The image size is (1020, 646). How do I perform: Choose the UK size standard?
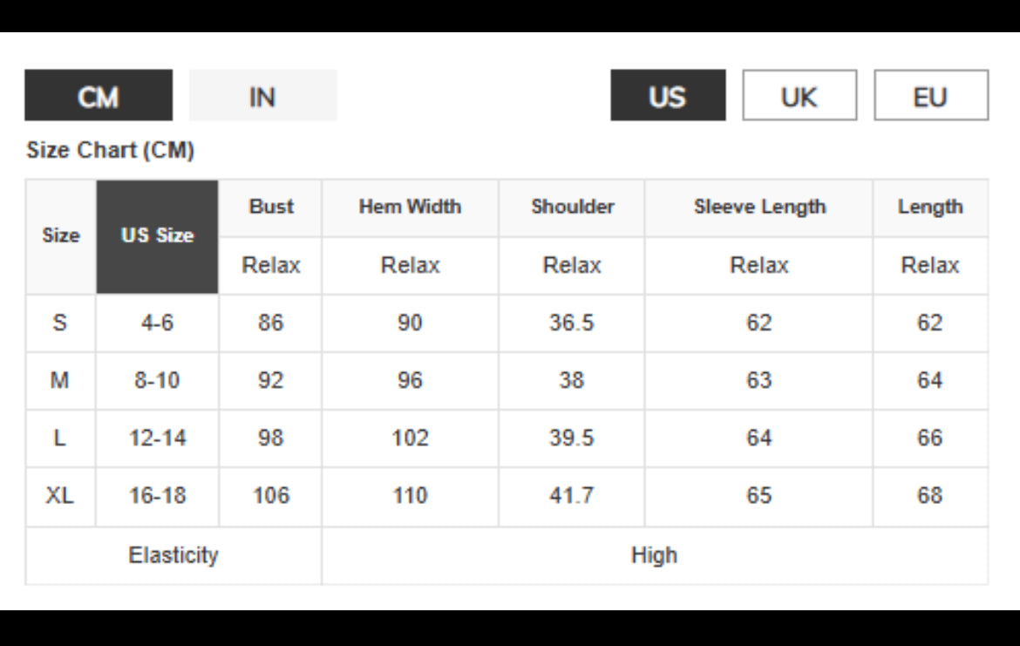799,96
